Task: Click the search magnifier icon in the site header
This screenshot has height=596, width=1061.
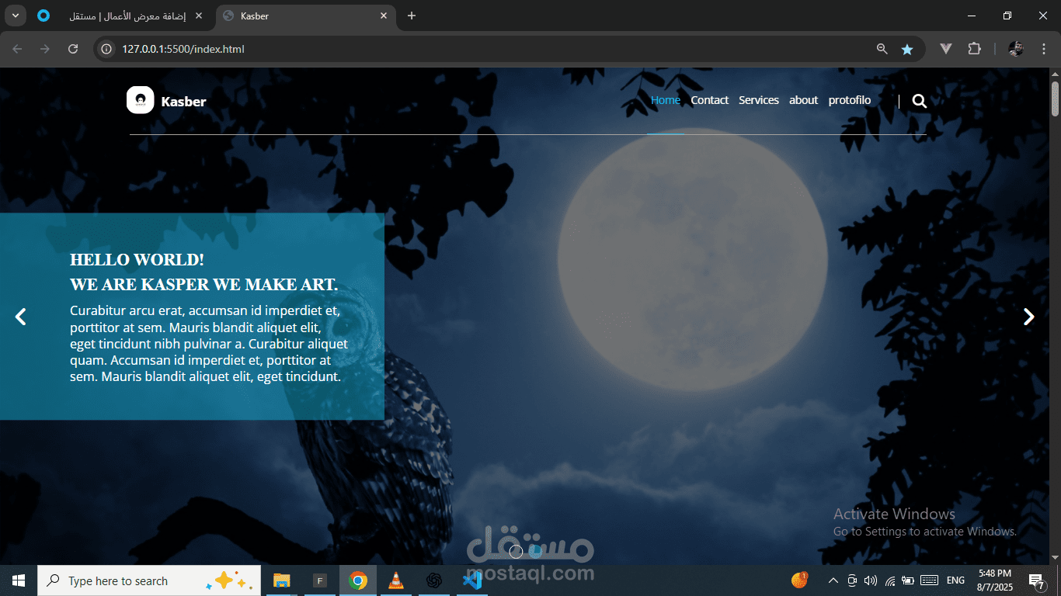Action: tap(920, 101)
